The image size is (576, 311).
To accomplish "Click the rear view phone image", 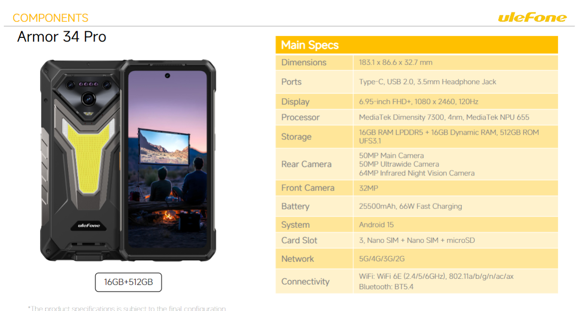I will 81,160.
